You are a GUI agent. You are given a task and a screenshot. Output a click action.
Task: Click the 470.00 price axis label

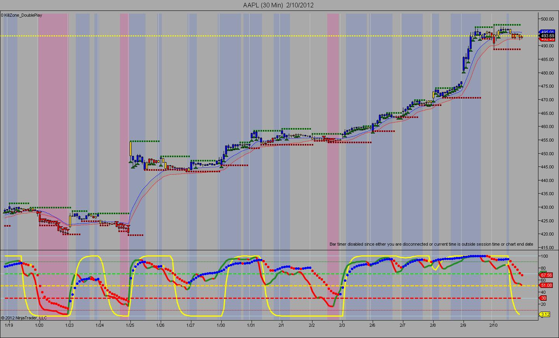[547, 100]
